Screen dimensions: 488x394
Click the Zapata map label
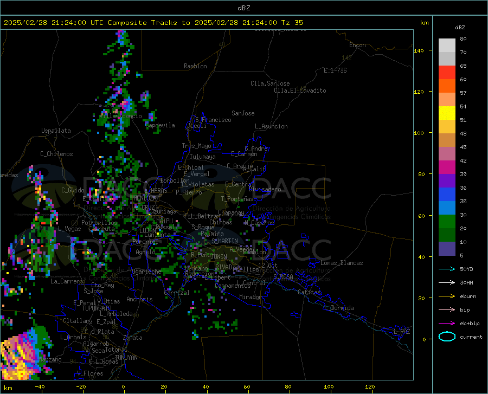pos(133,338)
